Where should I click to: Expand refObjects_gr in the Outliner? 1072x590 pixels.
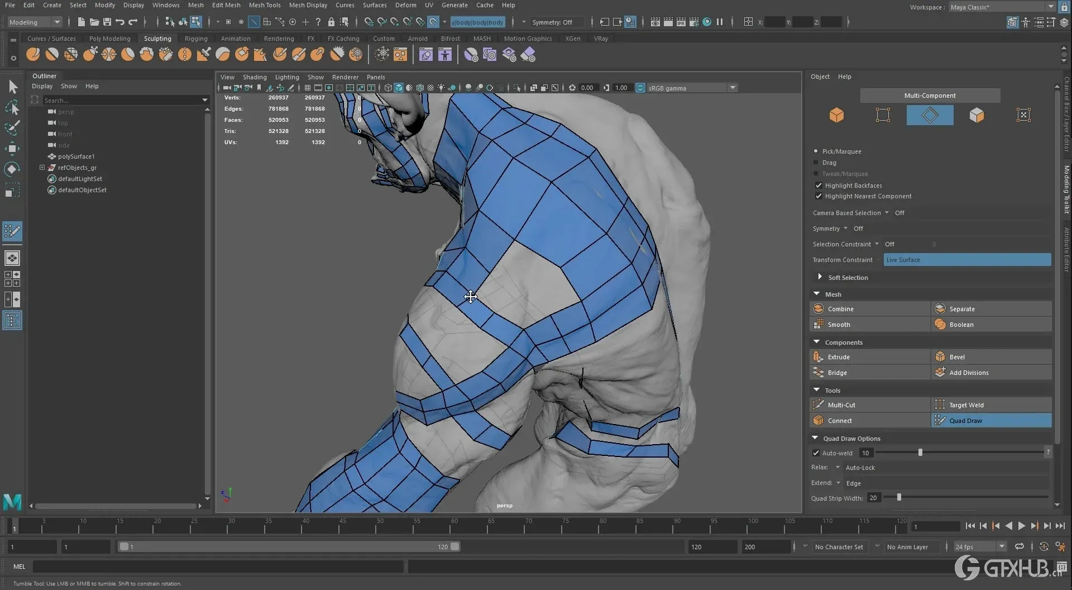pos(42,167)
